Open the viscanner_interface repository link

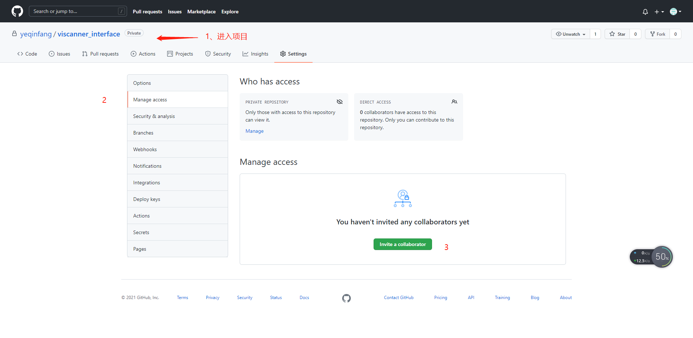(x=89, y=34)
